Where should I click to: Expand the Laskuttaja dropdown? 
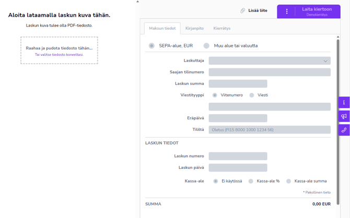click(270, 61)
